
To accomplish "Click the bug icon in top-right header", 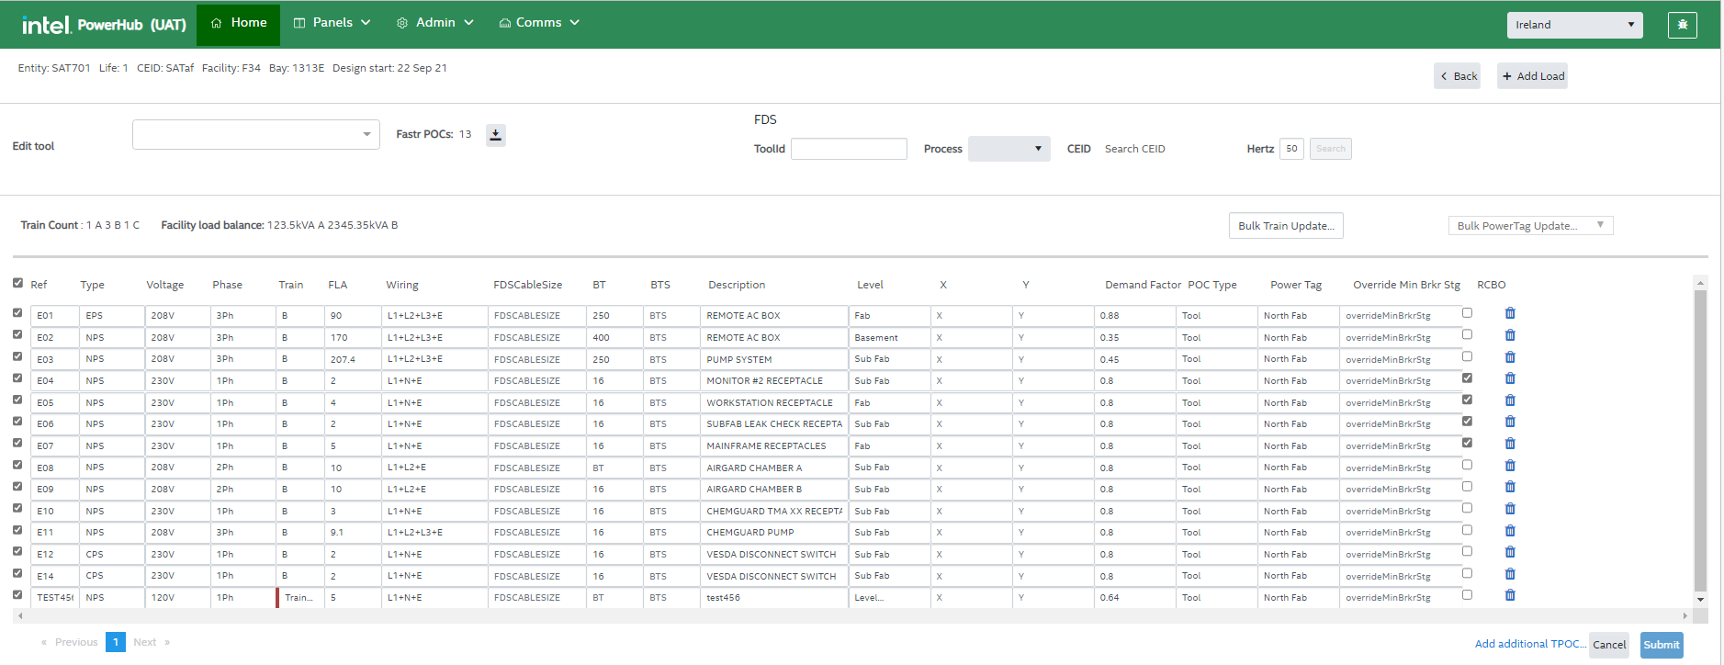I will click(x=1682, y=25).
